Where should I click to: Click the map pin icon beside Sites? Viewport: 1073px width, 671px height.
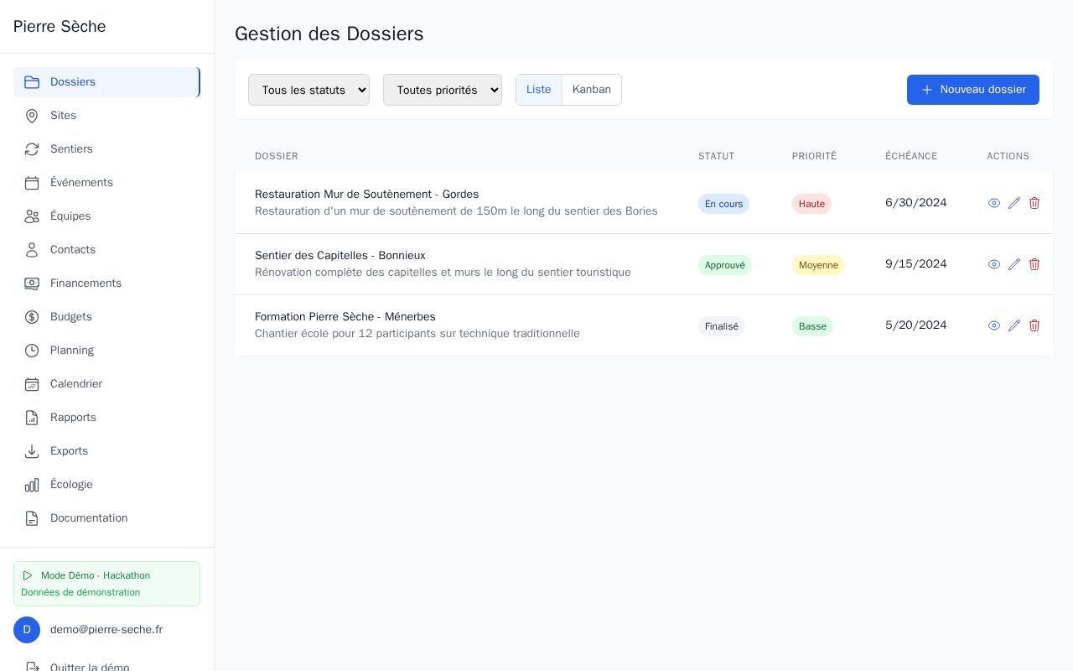point(32,116)
